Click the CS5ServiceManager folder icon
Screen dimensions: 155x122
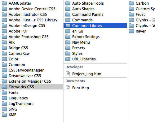(4, 70)
